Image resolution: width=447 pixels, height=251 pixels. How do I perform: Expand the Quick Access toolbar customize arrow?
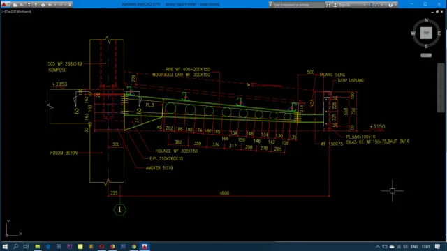pyautogui.click(x=70, y=5)
